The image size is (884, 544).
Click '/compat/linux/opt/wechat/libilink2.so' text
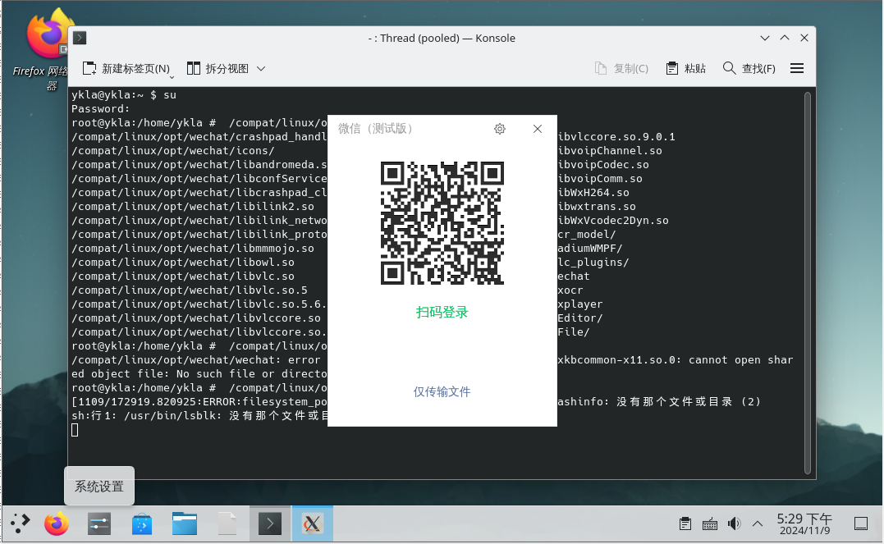[x=193, y=207]
